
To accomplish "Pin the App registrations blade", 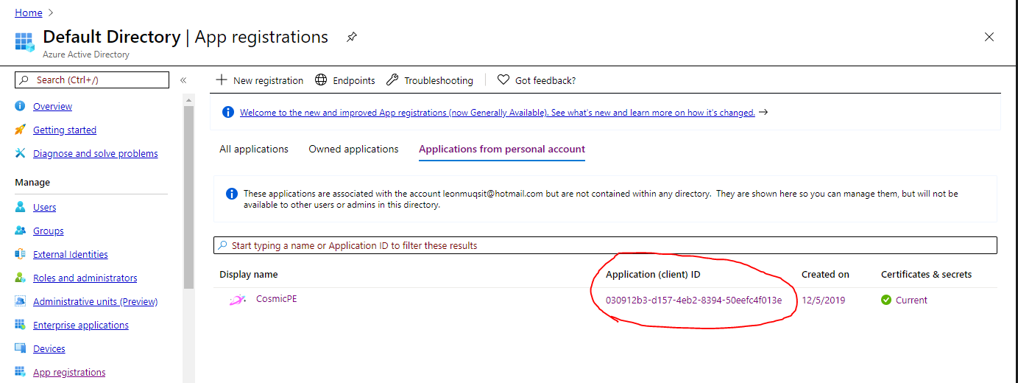I will coord(352,38).
